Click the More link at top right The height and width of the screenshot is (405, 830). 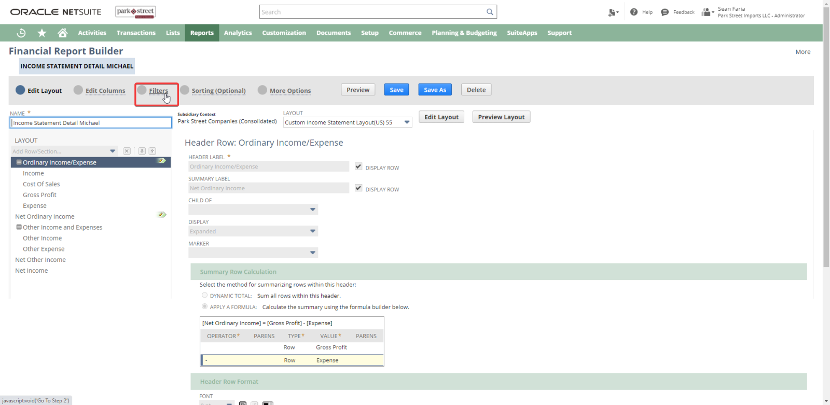(803, 52)
